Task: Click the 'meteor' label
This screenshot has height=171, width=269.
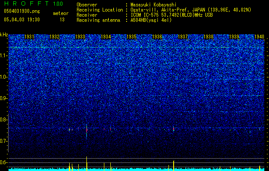Action: [x=61, y=13]
